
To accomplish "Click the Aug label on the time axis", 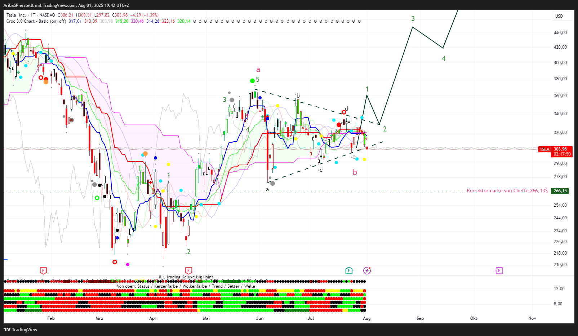I will tap(367, 318).
